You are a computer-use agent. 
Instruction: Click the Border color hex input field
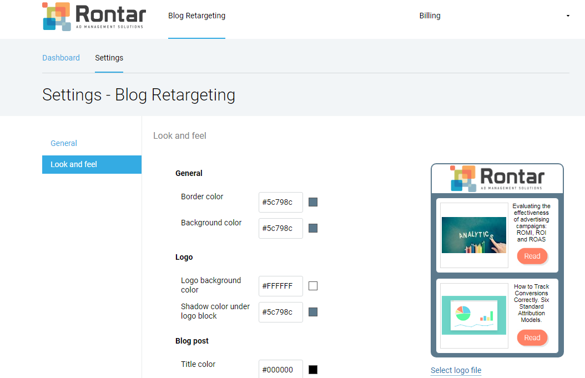coord(280,202)
